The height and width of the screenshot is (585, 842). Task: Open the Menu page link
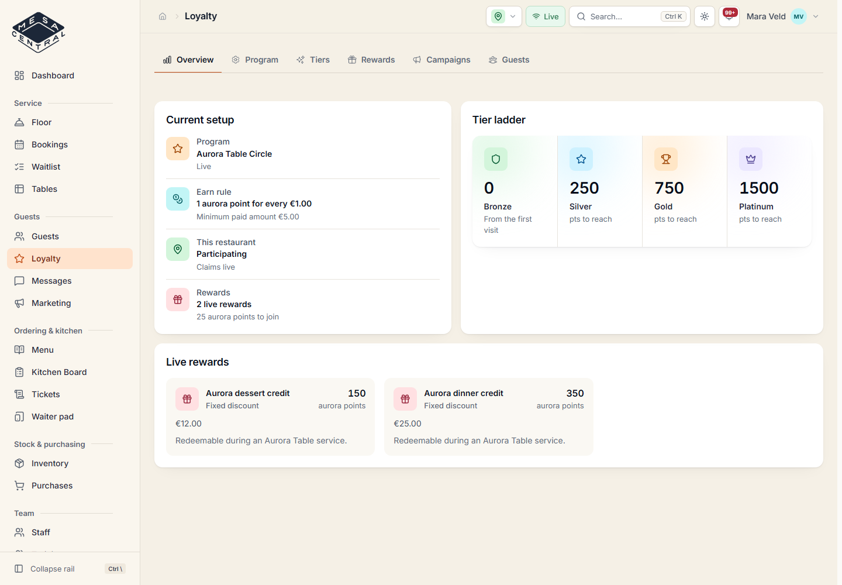point(70,350)
